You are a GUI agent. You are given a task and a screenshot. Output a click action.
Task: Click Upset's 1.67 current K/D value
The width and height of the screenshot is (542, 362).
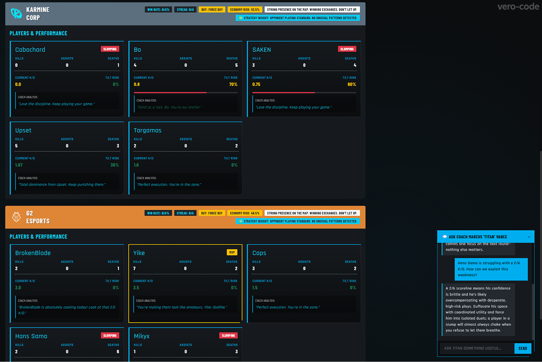pos(19,165)
